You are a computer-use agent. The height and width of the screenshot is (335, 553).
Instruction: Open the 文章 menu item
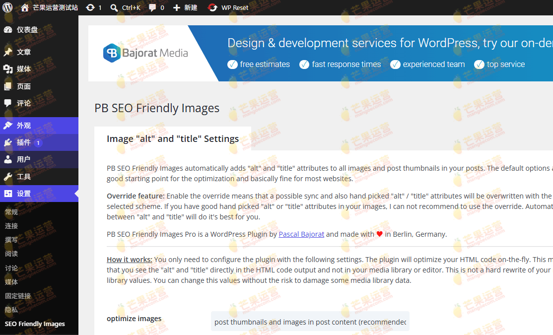point(39,52)
